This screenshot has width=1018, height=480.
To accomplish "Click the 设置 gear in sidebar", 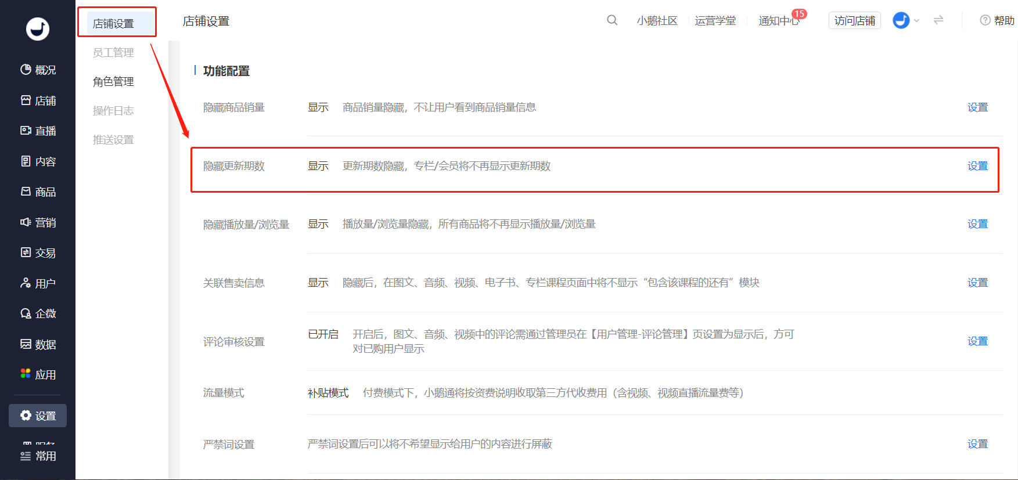I will (x=26, y=416).
